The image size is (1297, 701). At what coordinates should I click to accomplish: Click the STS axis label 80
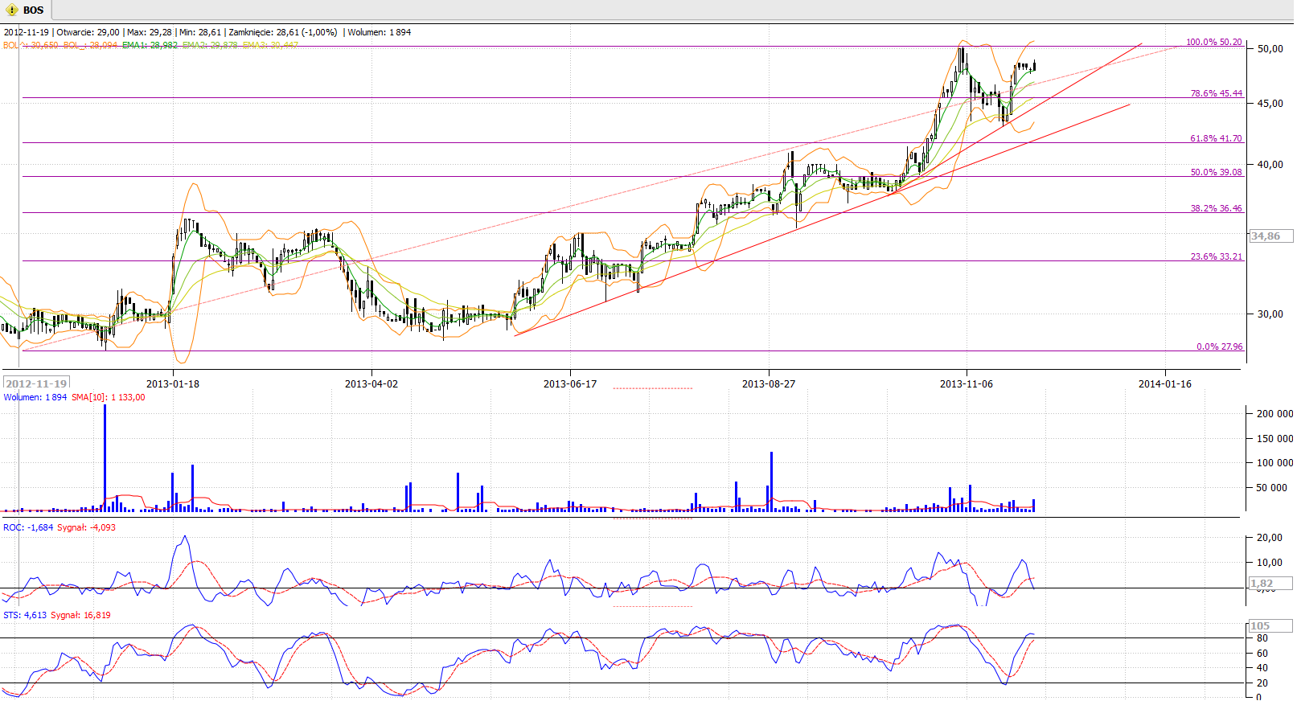pyautogui.click(x=1262, y=638)
